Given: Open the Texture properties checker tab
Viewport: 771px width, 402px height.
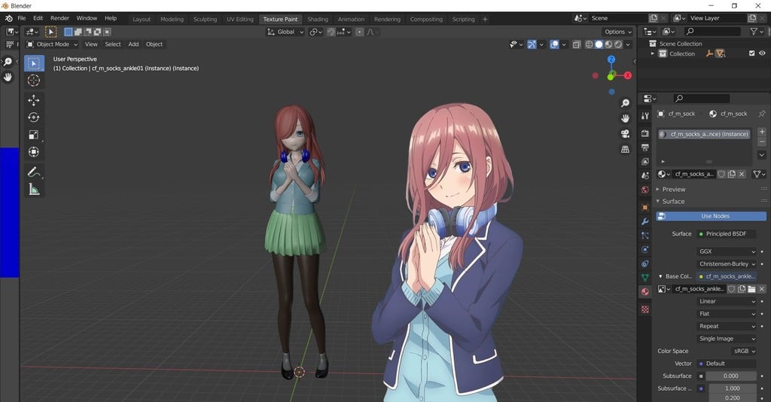Looking at the screenshot, I should 645,309.
